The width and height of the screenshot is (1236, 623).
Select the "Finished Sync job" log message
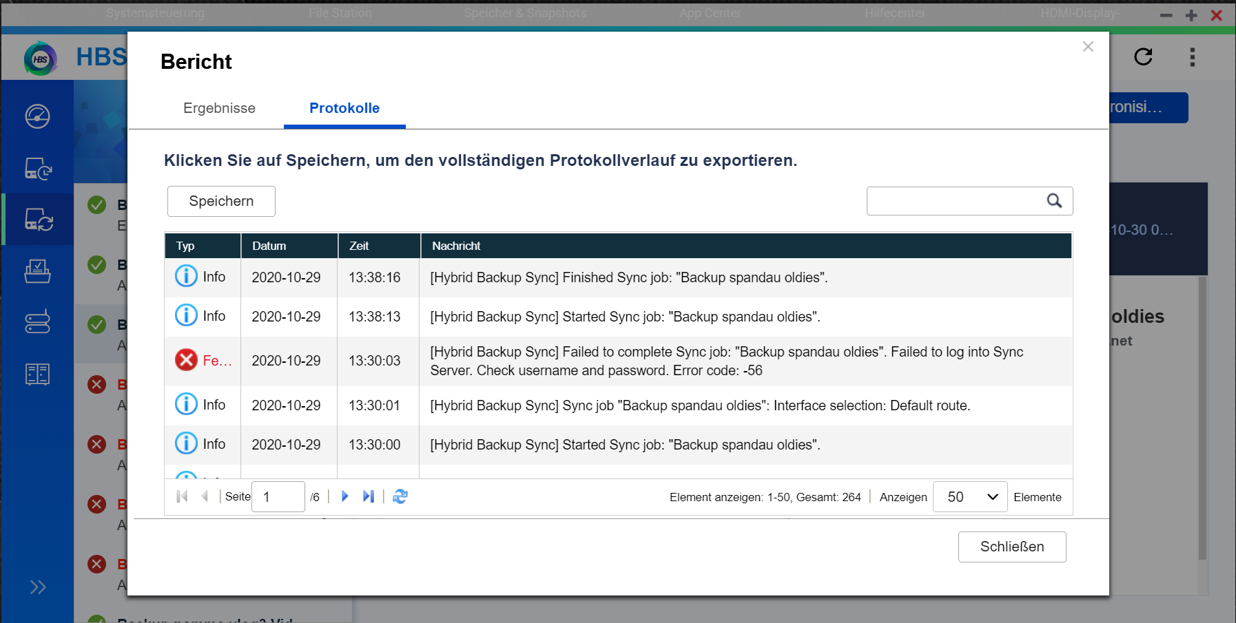click(629, 277)
